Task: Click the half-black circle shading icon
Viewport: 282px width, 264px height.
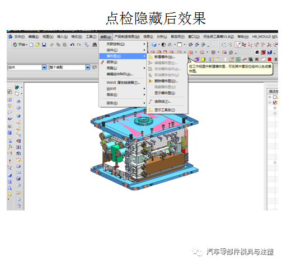Action: click(x=163, y=45)
